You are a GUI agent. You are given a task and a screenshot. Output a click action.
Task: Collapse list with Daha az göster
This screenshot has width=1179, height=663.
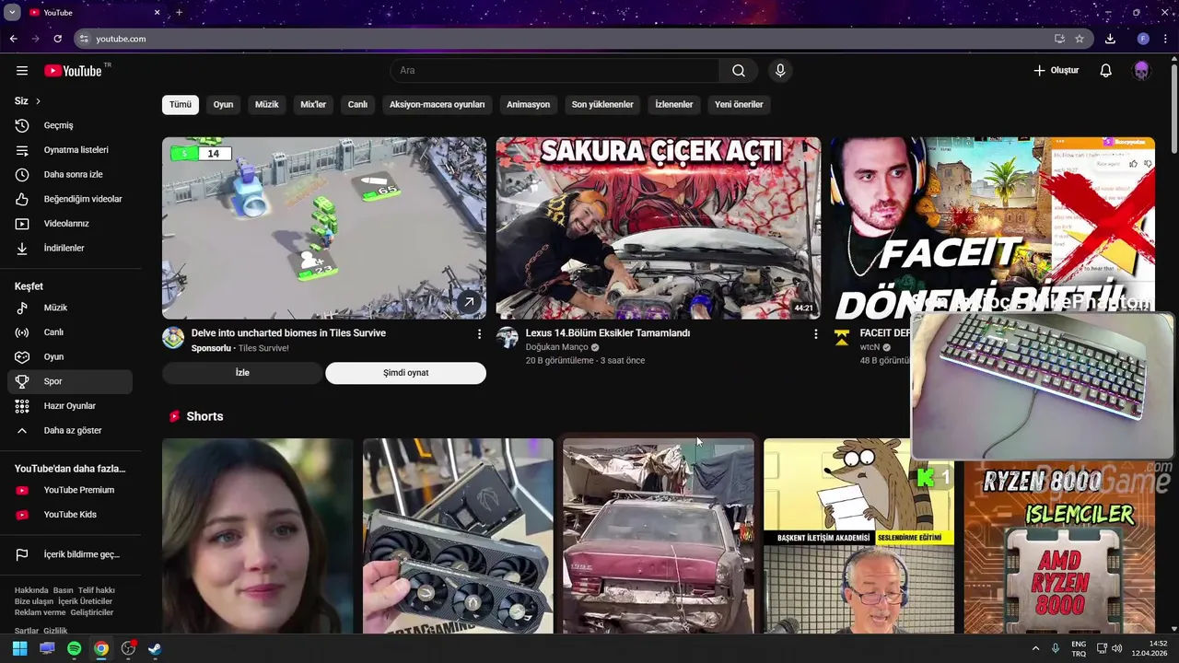[x=70, y=431]
